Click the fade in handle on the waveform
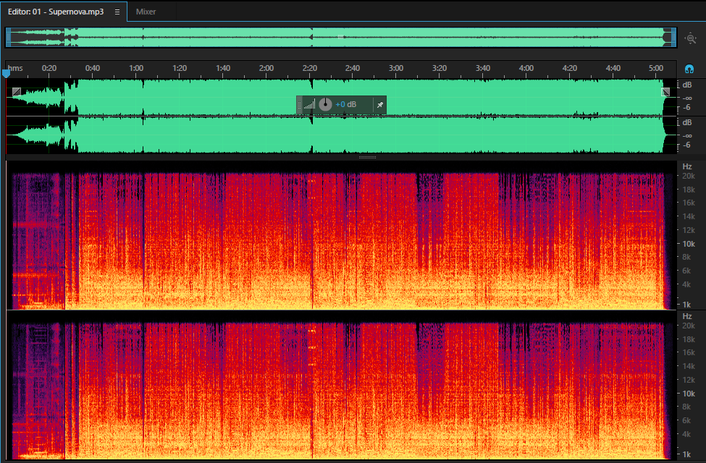Image resolution: width=706 pixels, height=463 pixels. [x=17, y=92]
